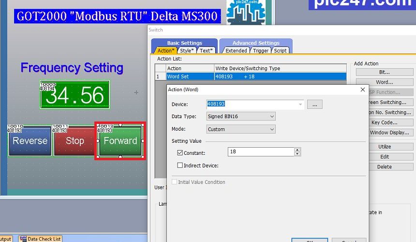Select the 34.56 numerical display
416x242 pixels.
click(74, 94)
